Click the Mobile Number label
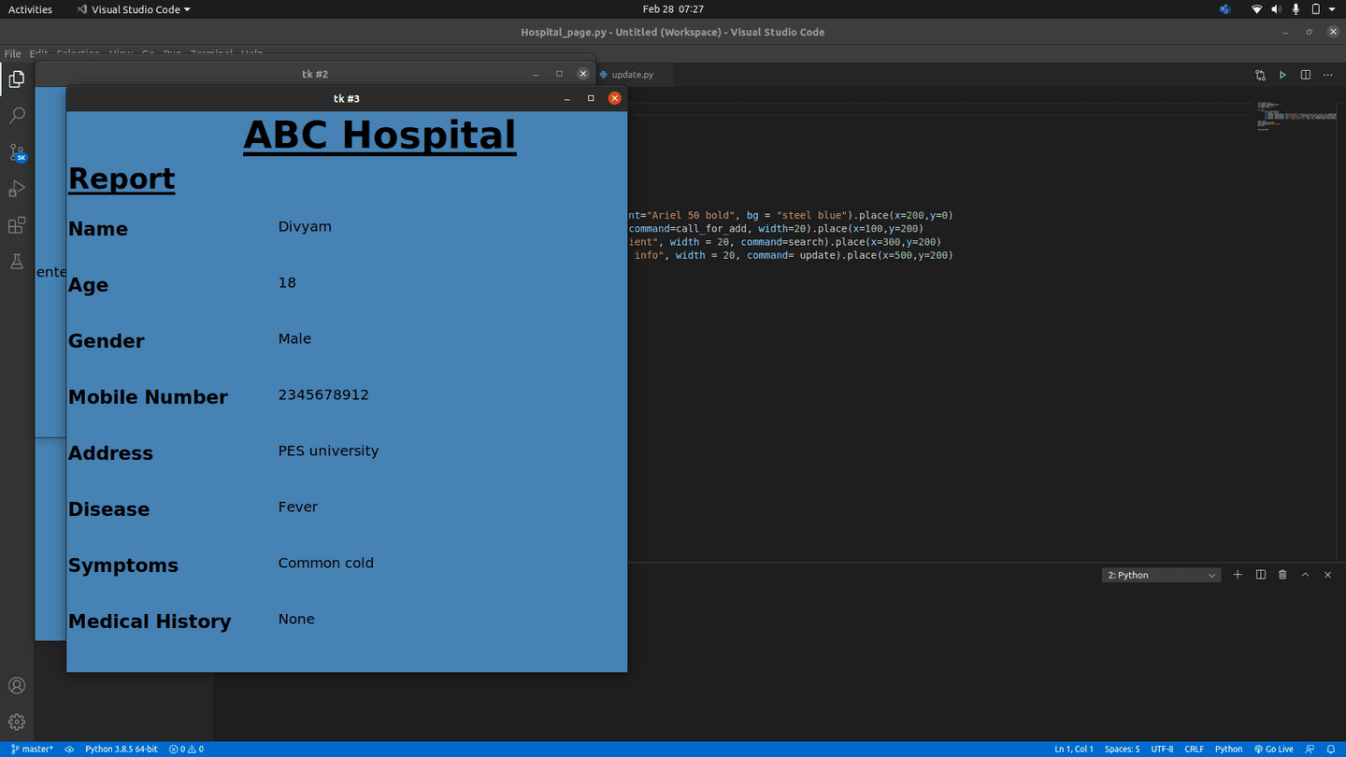 point(148,397)
